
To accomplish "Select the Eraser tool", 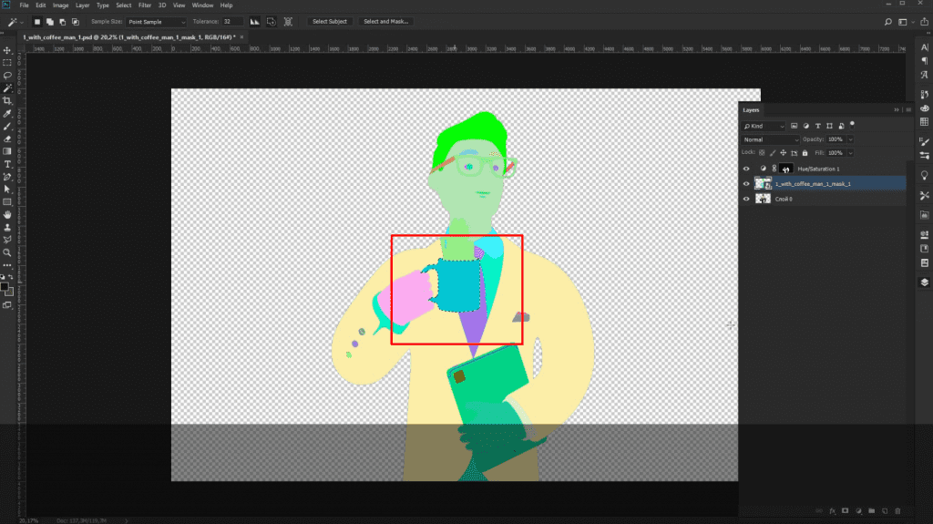I will pyautogui.click(x=7, y=139).
